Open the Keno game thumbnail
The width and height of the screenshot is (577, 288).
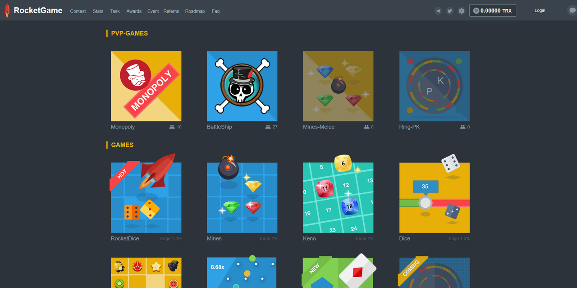tap(338, 198)
